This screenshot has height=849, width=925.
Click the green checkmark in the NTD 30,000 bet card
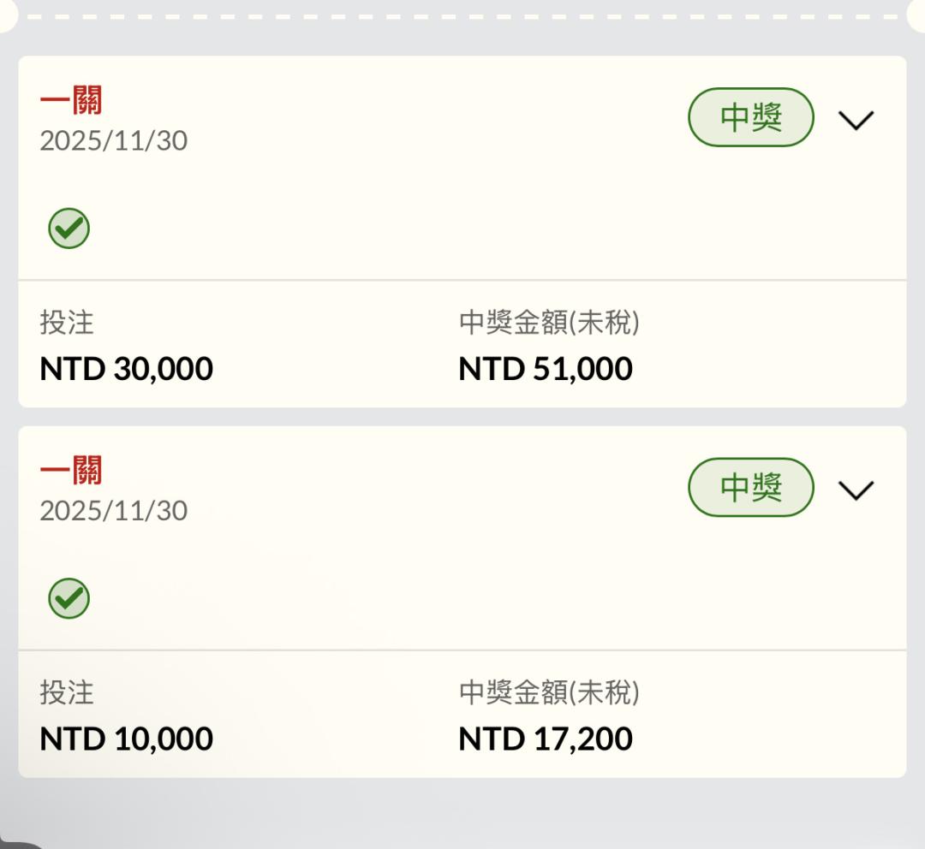point(69,229)
